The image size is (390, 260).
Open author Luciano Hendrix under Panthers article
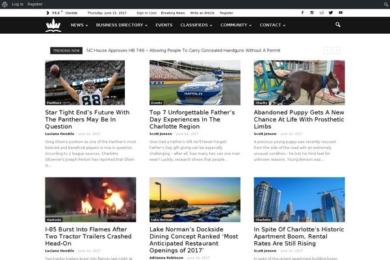coord(60,134)
